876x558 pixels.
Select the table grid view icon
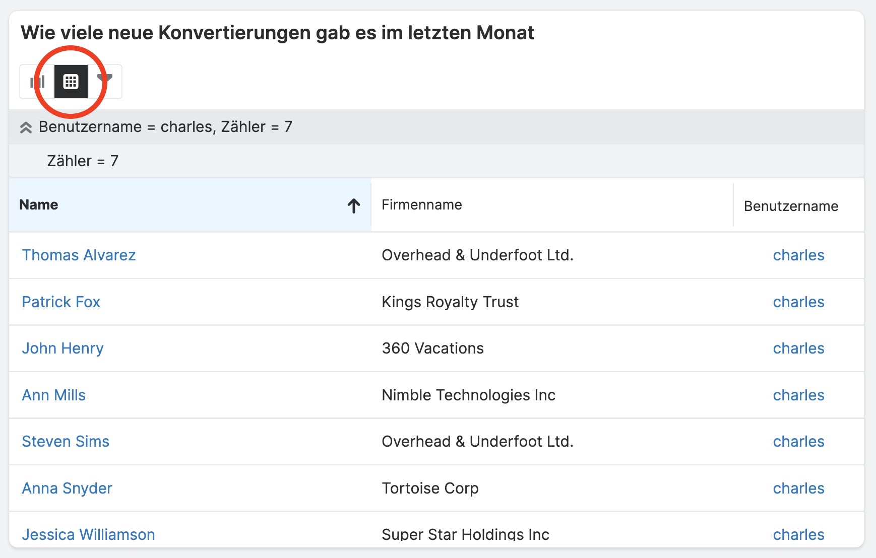point(71,82)
